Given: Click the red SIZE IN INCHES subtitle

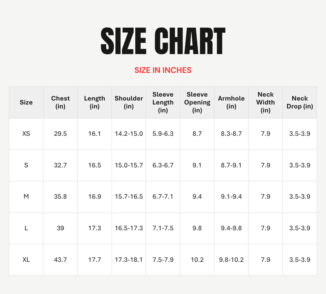Looking at the screenshot, I should tap(163, 70).
